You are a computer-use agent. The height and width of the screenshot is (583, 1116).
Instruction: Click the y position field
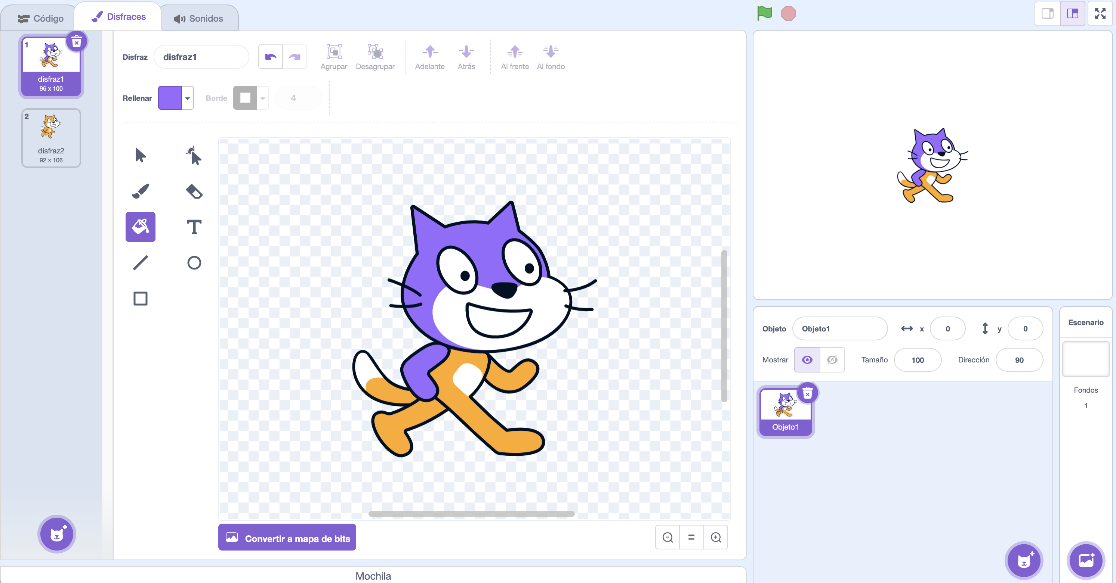[1025, 329]
